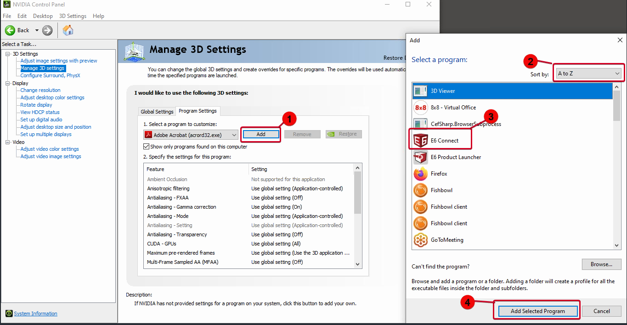
Task: Open the Adobe Acrobat program dropdown
Action: pyautogui.click(x=191, y=135)
